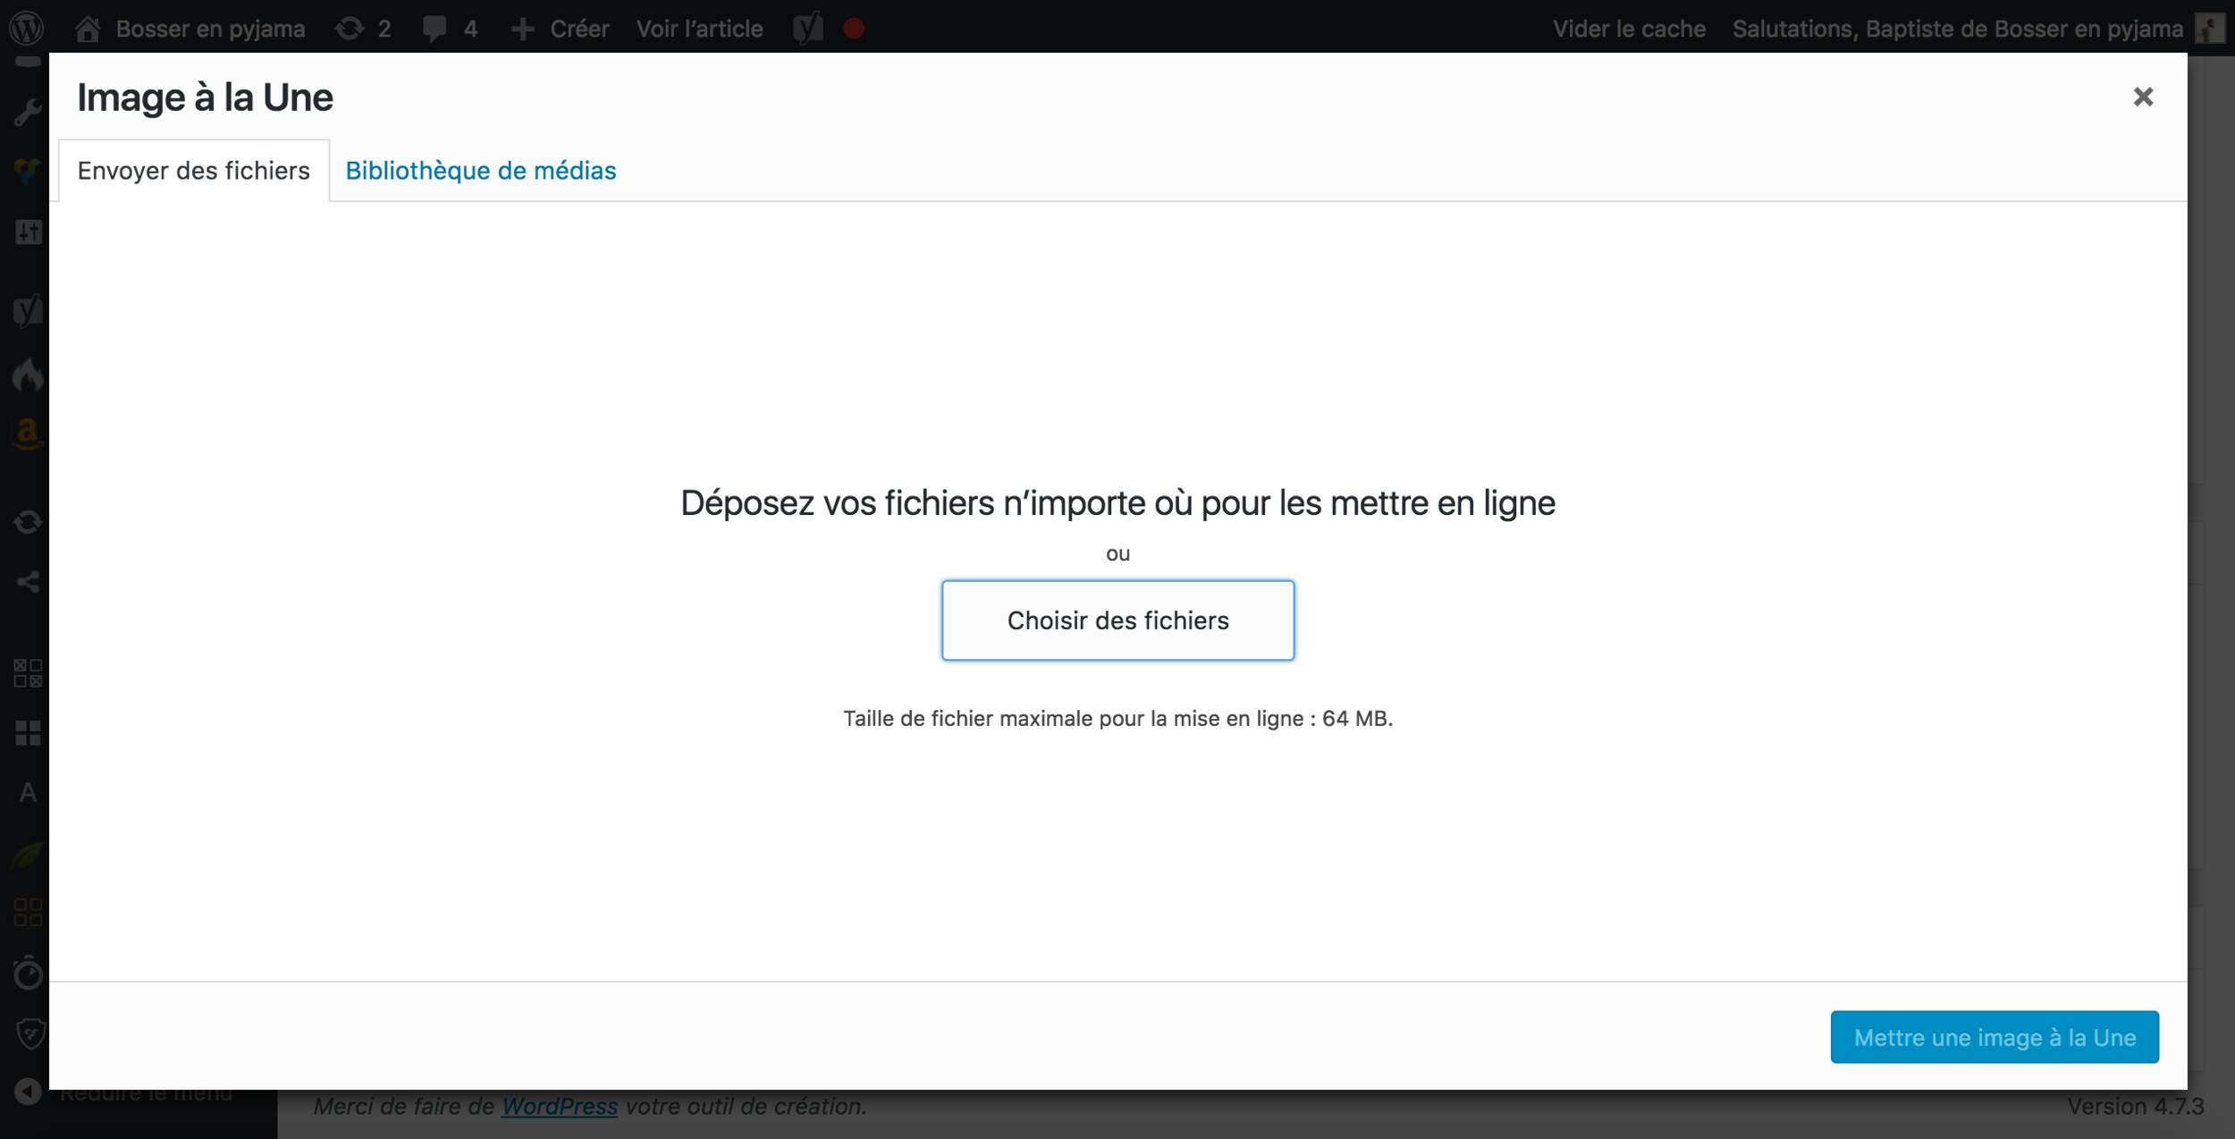Switch to Bibliothèque de médias tab
2235x1139 pixels.
tap(480, 170)
